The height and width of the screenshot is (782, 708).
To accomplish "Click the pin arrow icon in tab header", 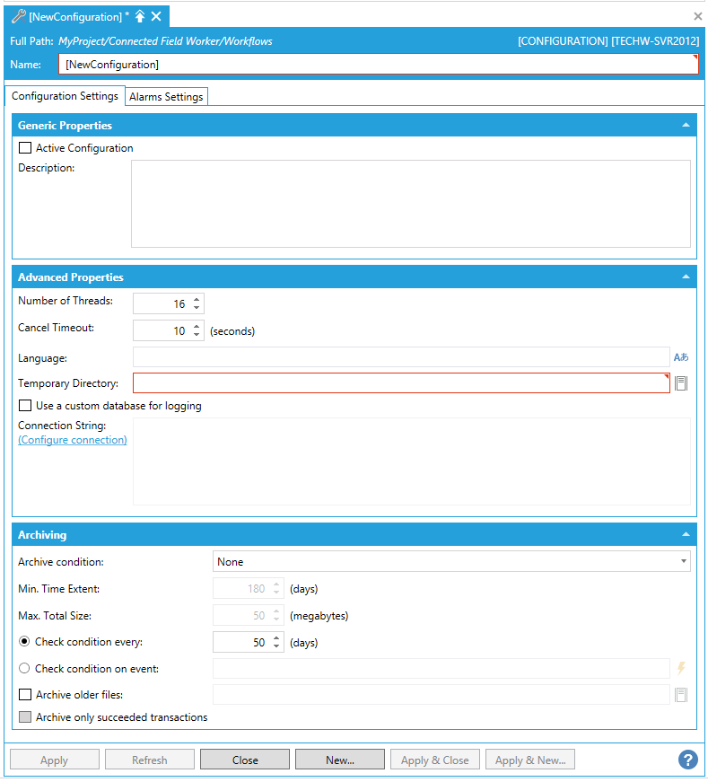I will point(140,16).
